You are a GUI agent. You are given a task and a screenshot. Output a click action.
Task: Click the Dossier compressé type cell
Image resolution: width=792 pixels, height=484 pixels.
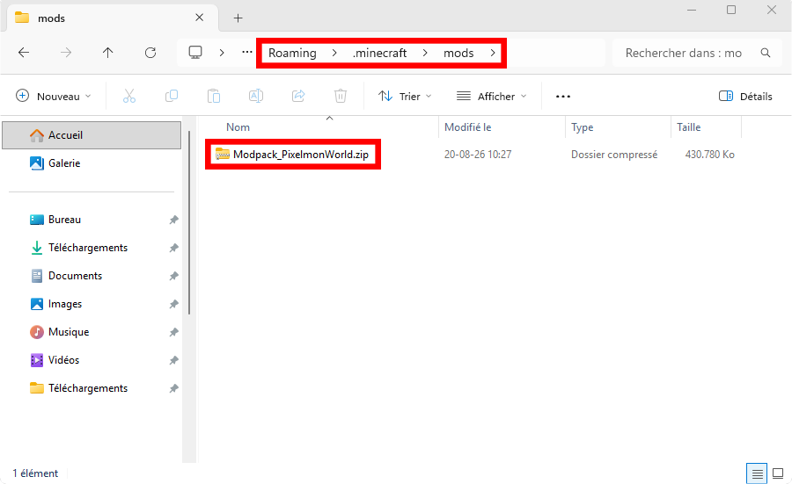(x=614, y=155)
